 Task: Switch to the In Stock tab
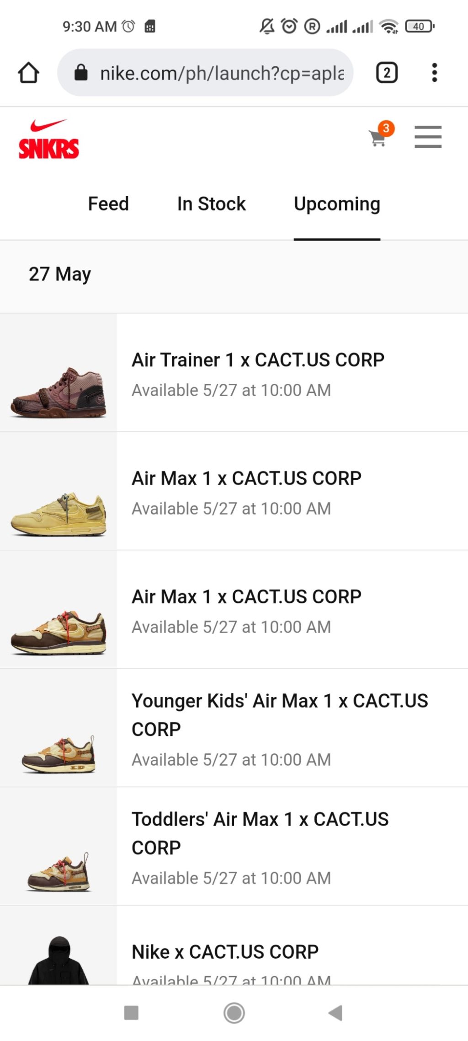click(x=211, y=204)
